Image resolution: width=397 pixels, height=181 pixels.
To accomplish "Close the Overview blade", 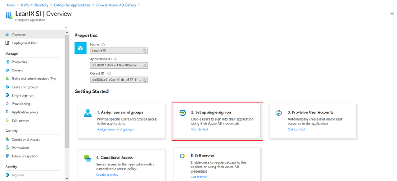I will [392, 14].
